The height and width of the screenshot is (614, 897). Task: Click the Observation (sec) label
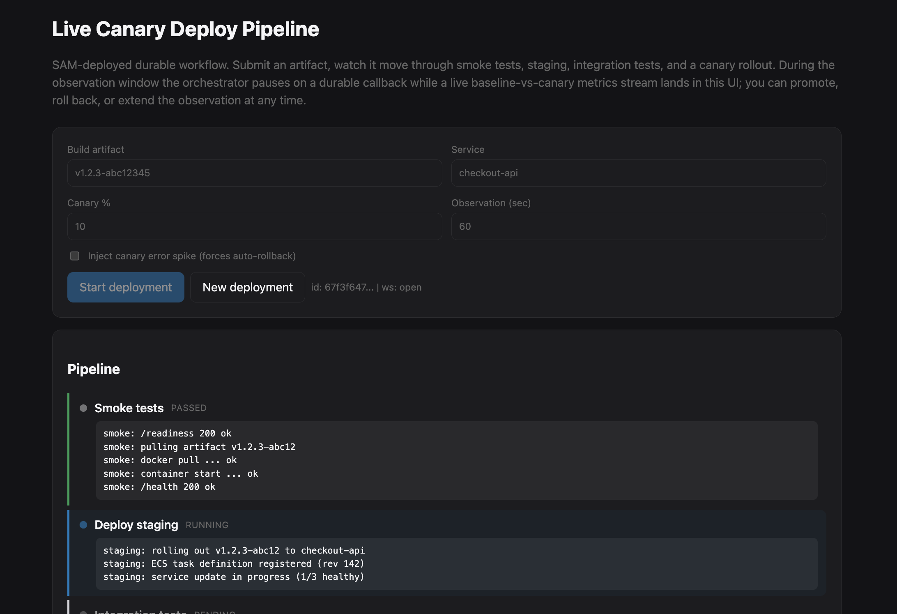[x=491, y=203]
